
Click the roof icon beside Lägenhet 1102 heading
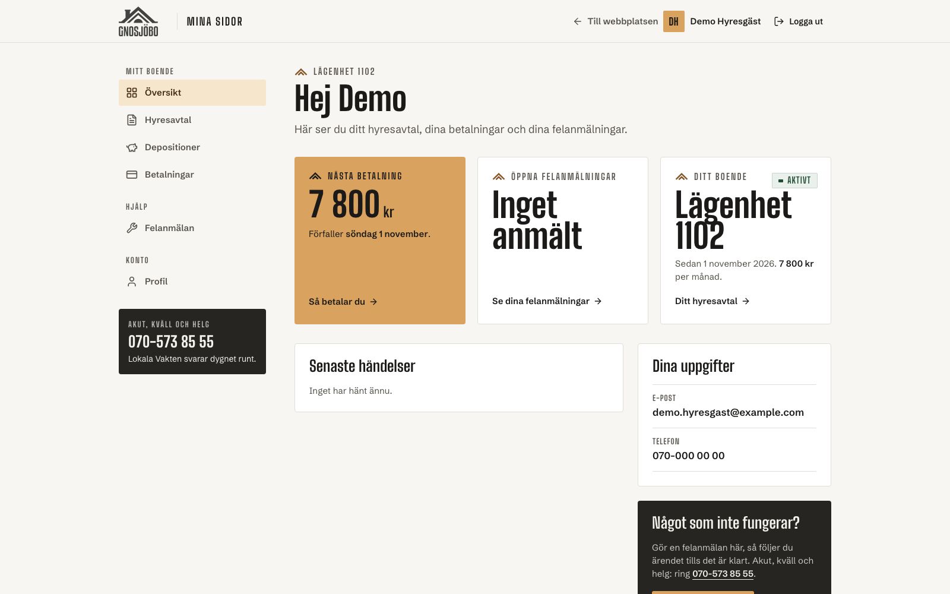301,72
